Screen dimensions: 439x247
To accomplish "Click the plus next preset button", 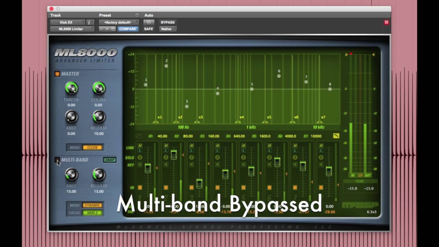I will tap(107, 29).
